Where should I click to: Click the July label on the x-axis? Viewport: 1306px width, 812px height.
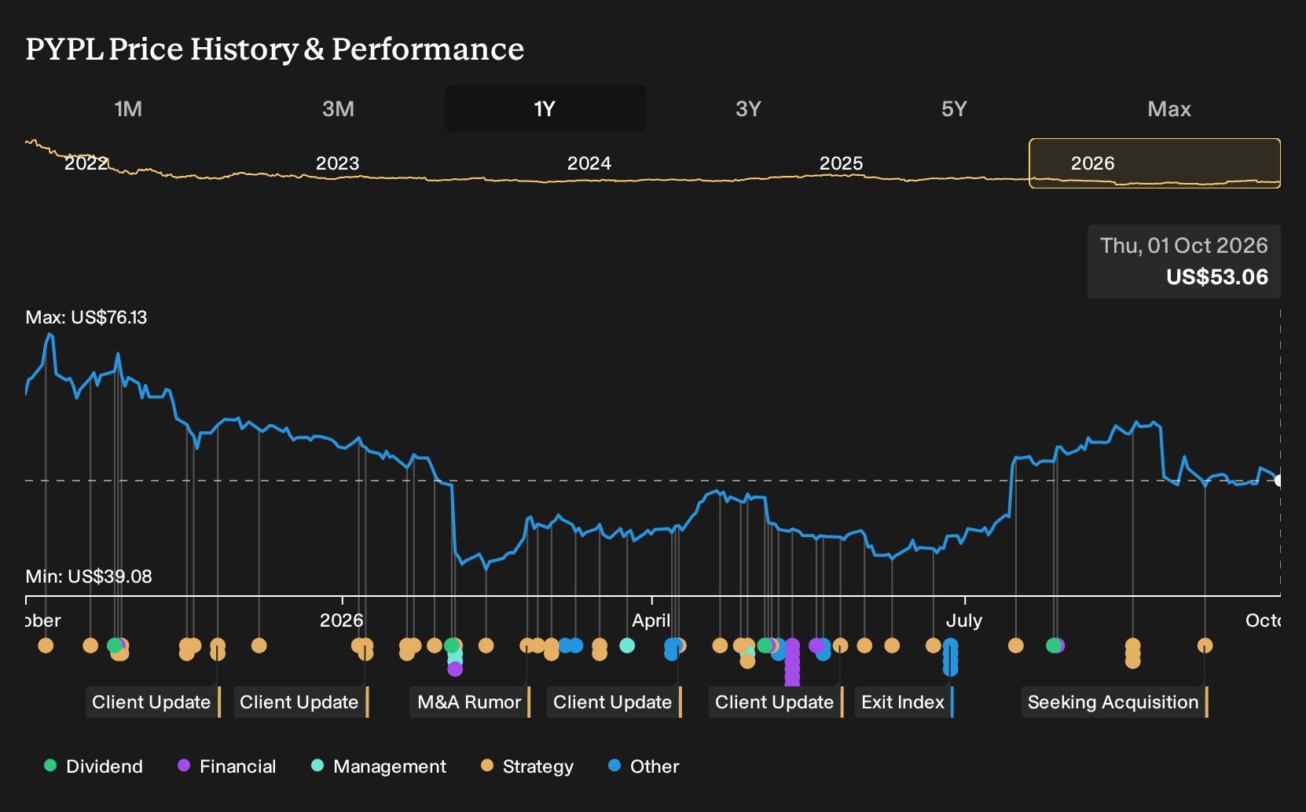point(964,620)
